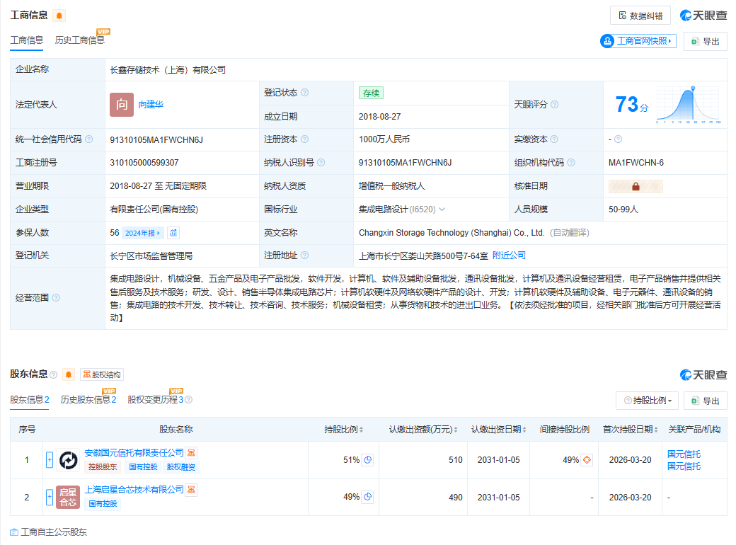Click the pie chart icon beside 49% shareholding
This screenshot has height=545, width=736.
(x=368, y=497)
